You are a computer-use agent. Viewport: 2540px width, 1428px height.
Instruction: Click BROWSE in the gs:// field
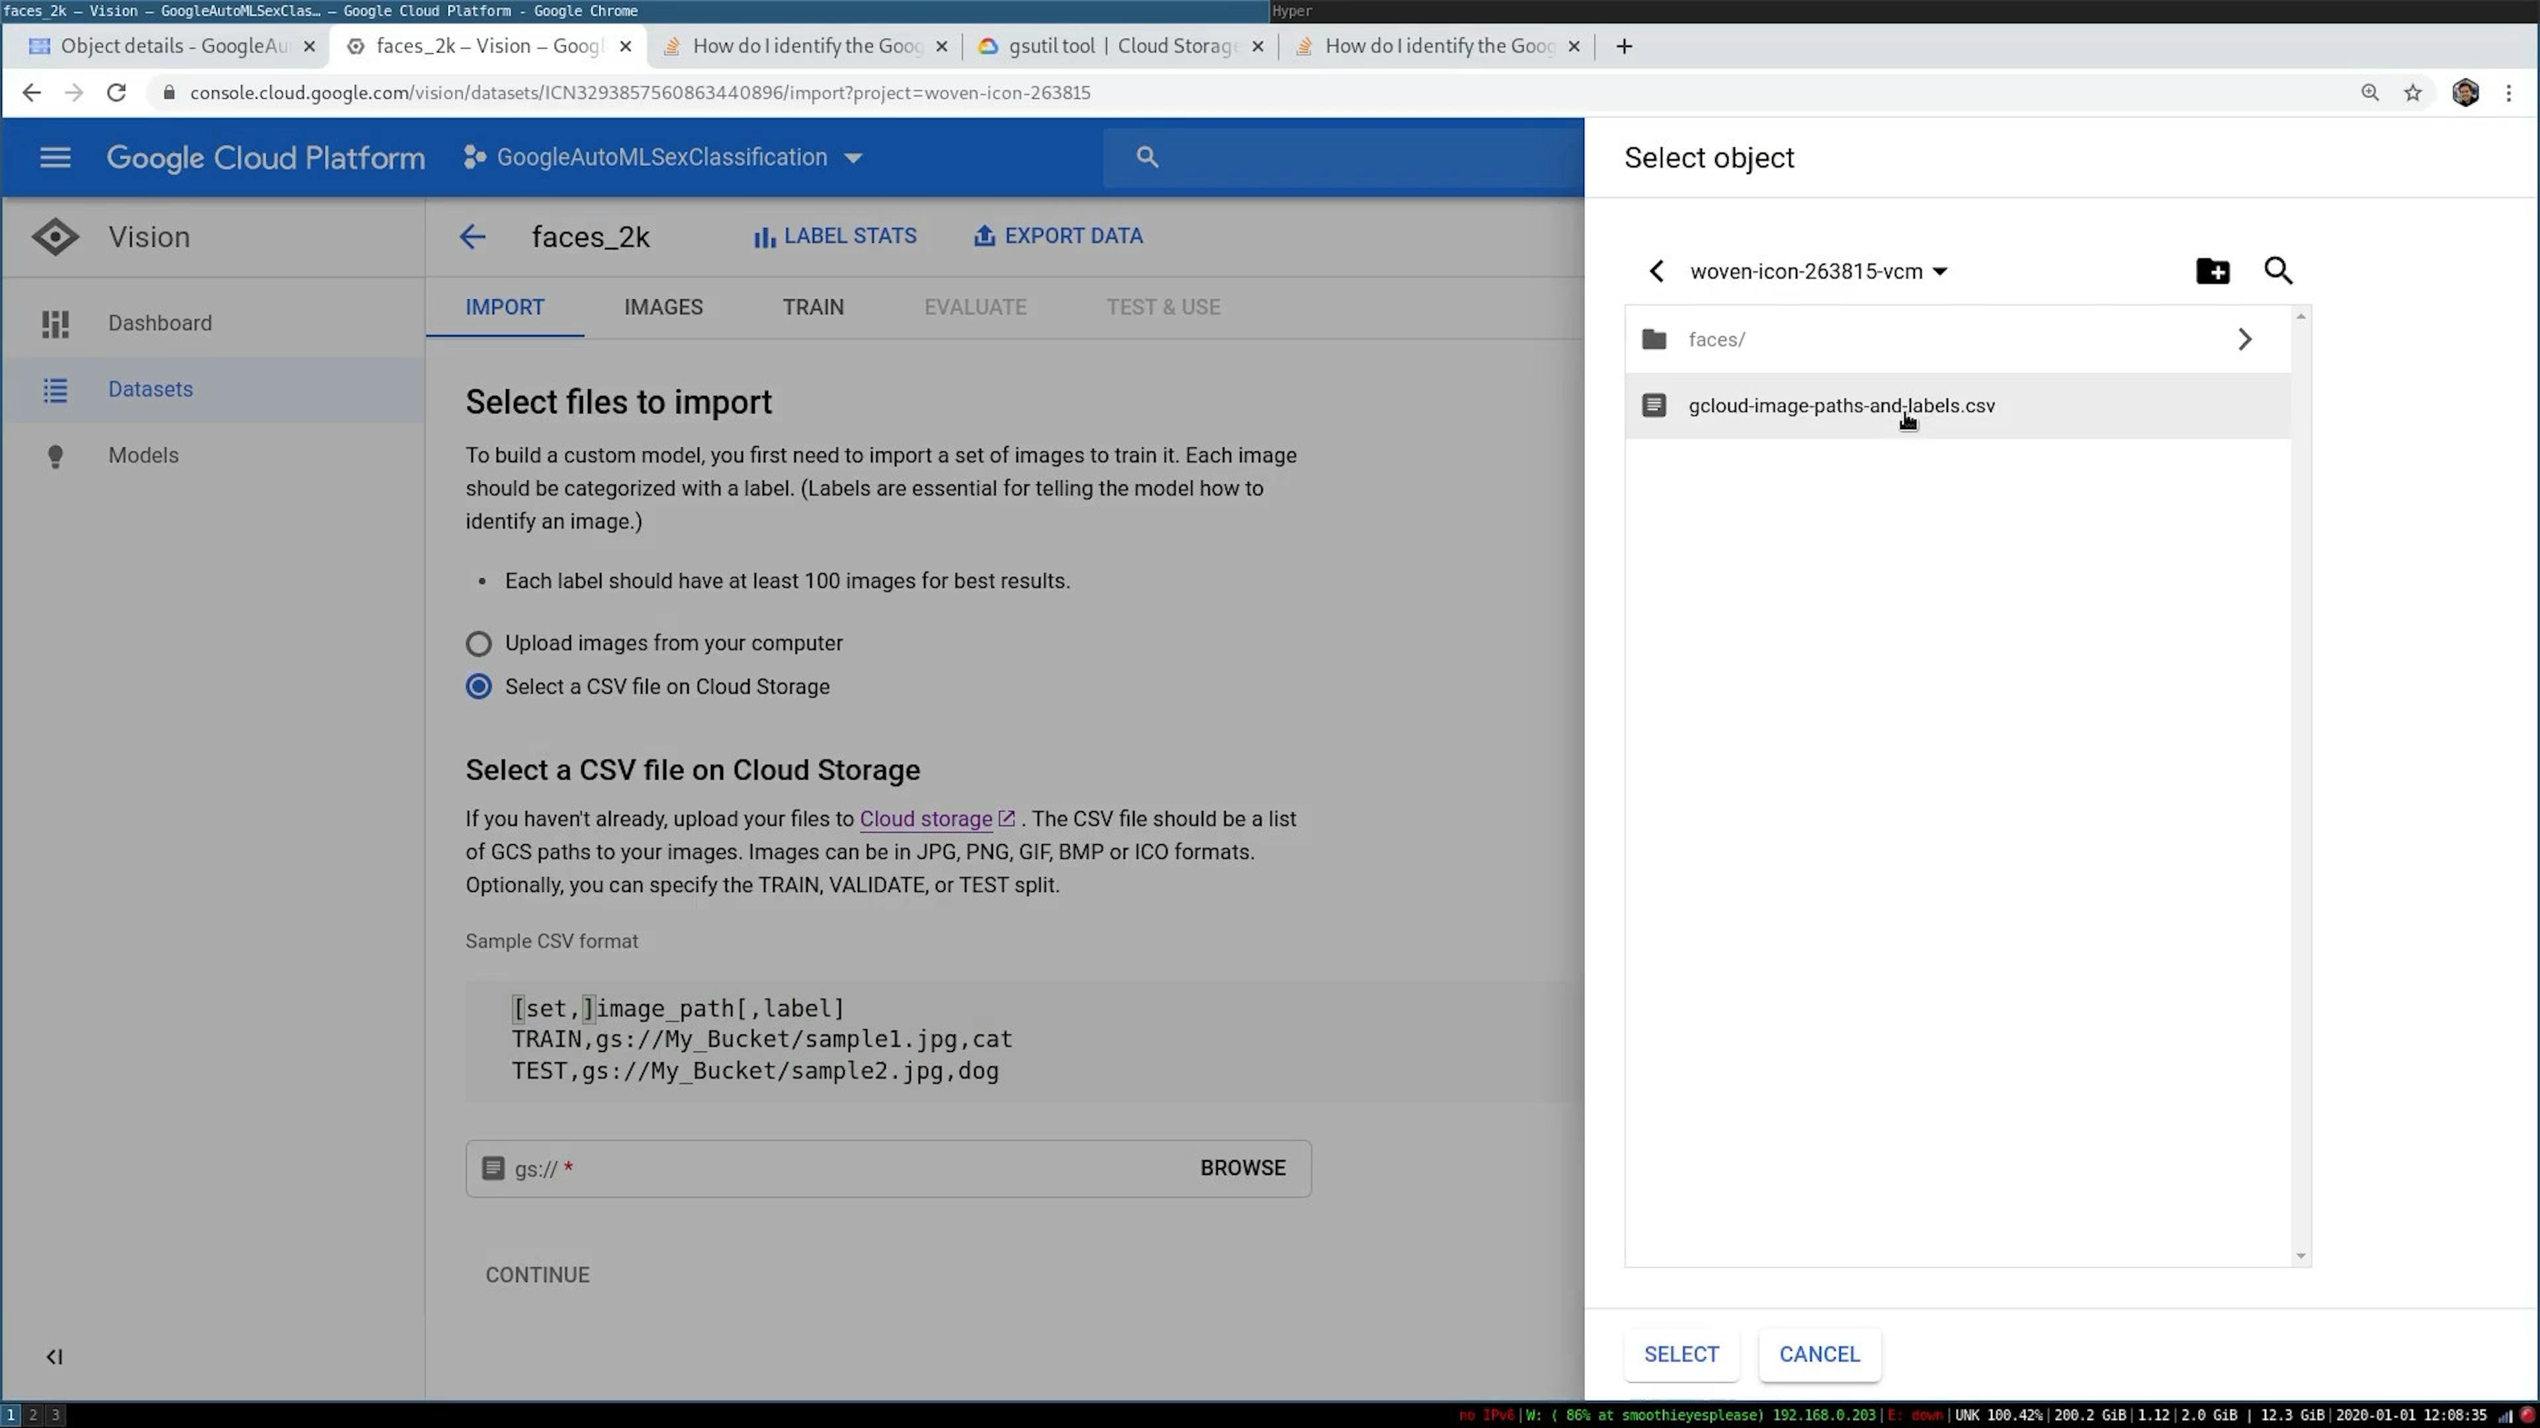tap(1242, 1169)
